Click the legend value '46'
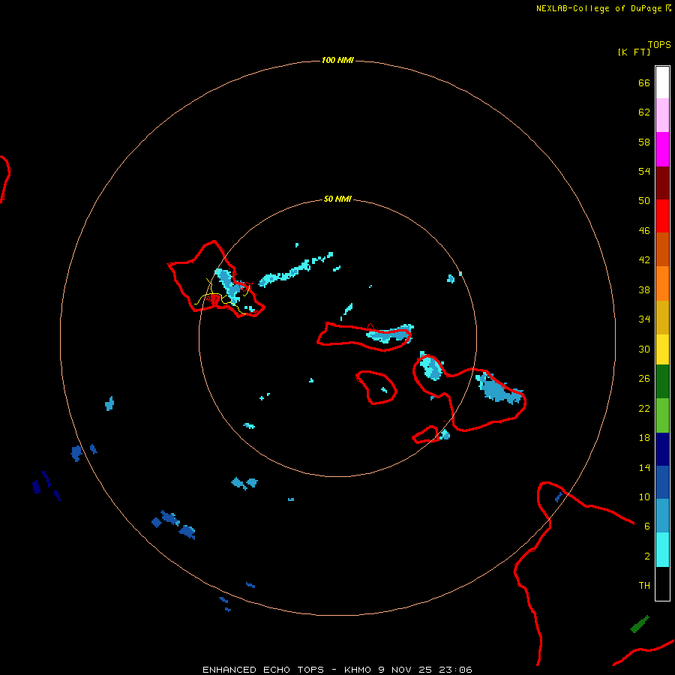 [x=644, y=231]
